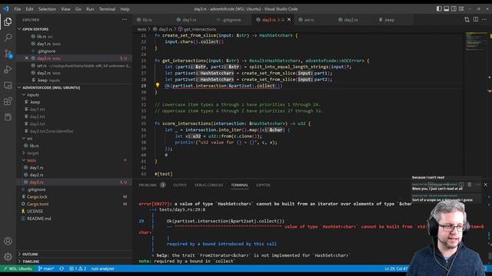Open the Source Control view
492x276 pixels.
pos(8,54)
